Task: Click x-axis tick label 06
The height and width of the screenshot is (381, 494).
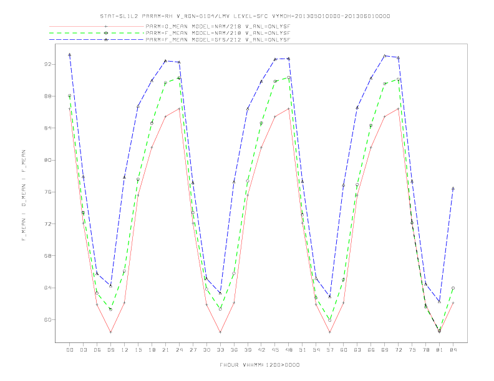Action: click(x=97, y=350)
